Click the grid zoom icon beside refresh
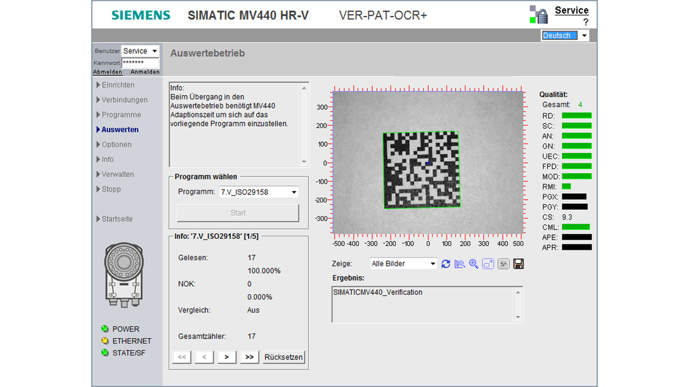 pyautogui.click(x=459, y=263)
